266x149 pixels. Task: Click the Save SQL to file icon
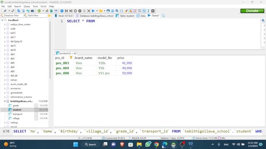[x=108, y=11]
